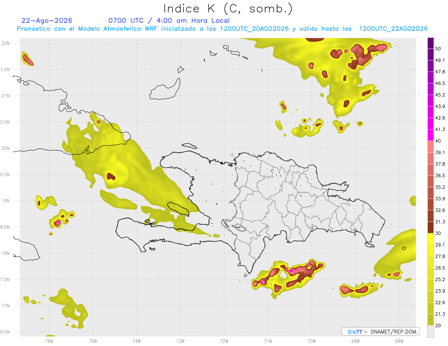Select the latitude label "19N"
448x346 pixels.
(x=5, y=201)
